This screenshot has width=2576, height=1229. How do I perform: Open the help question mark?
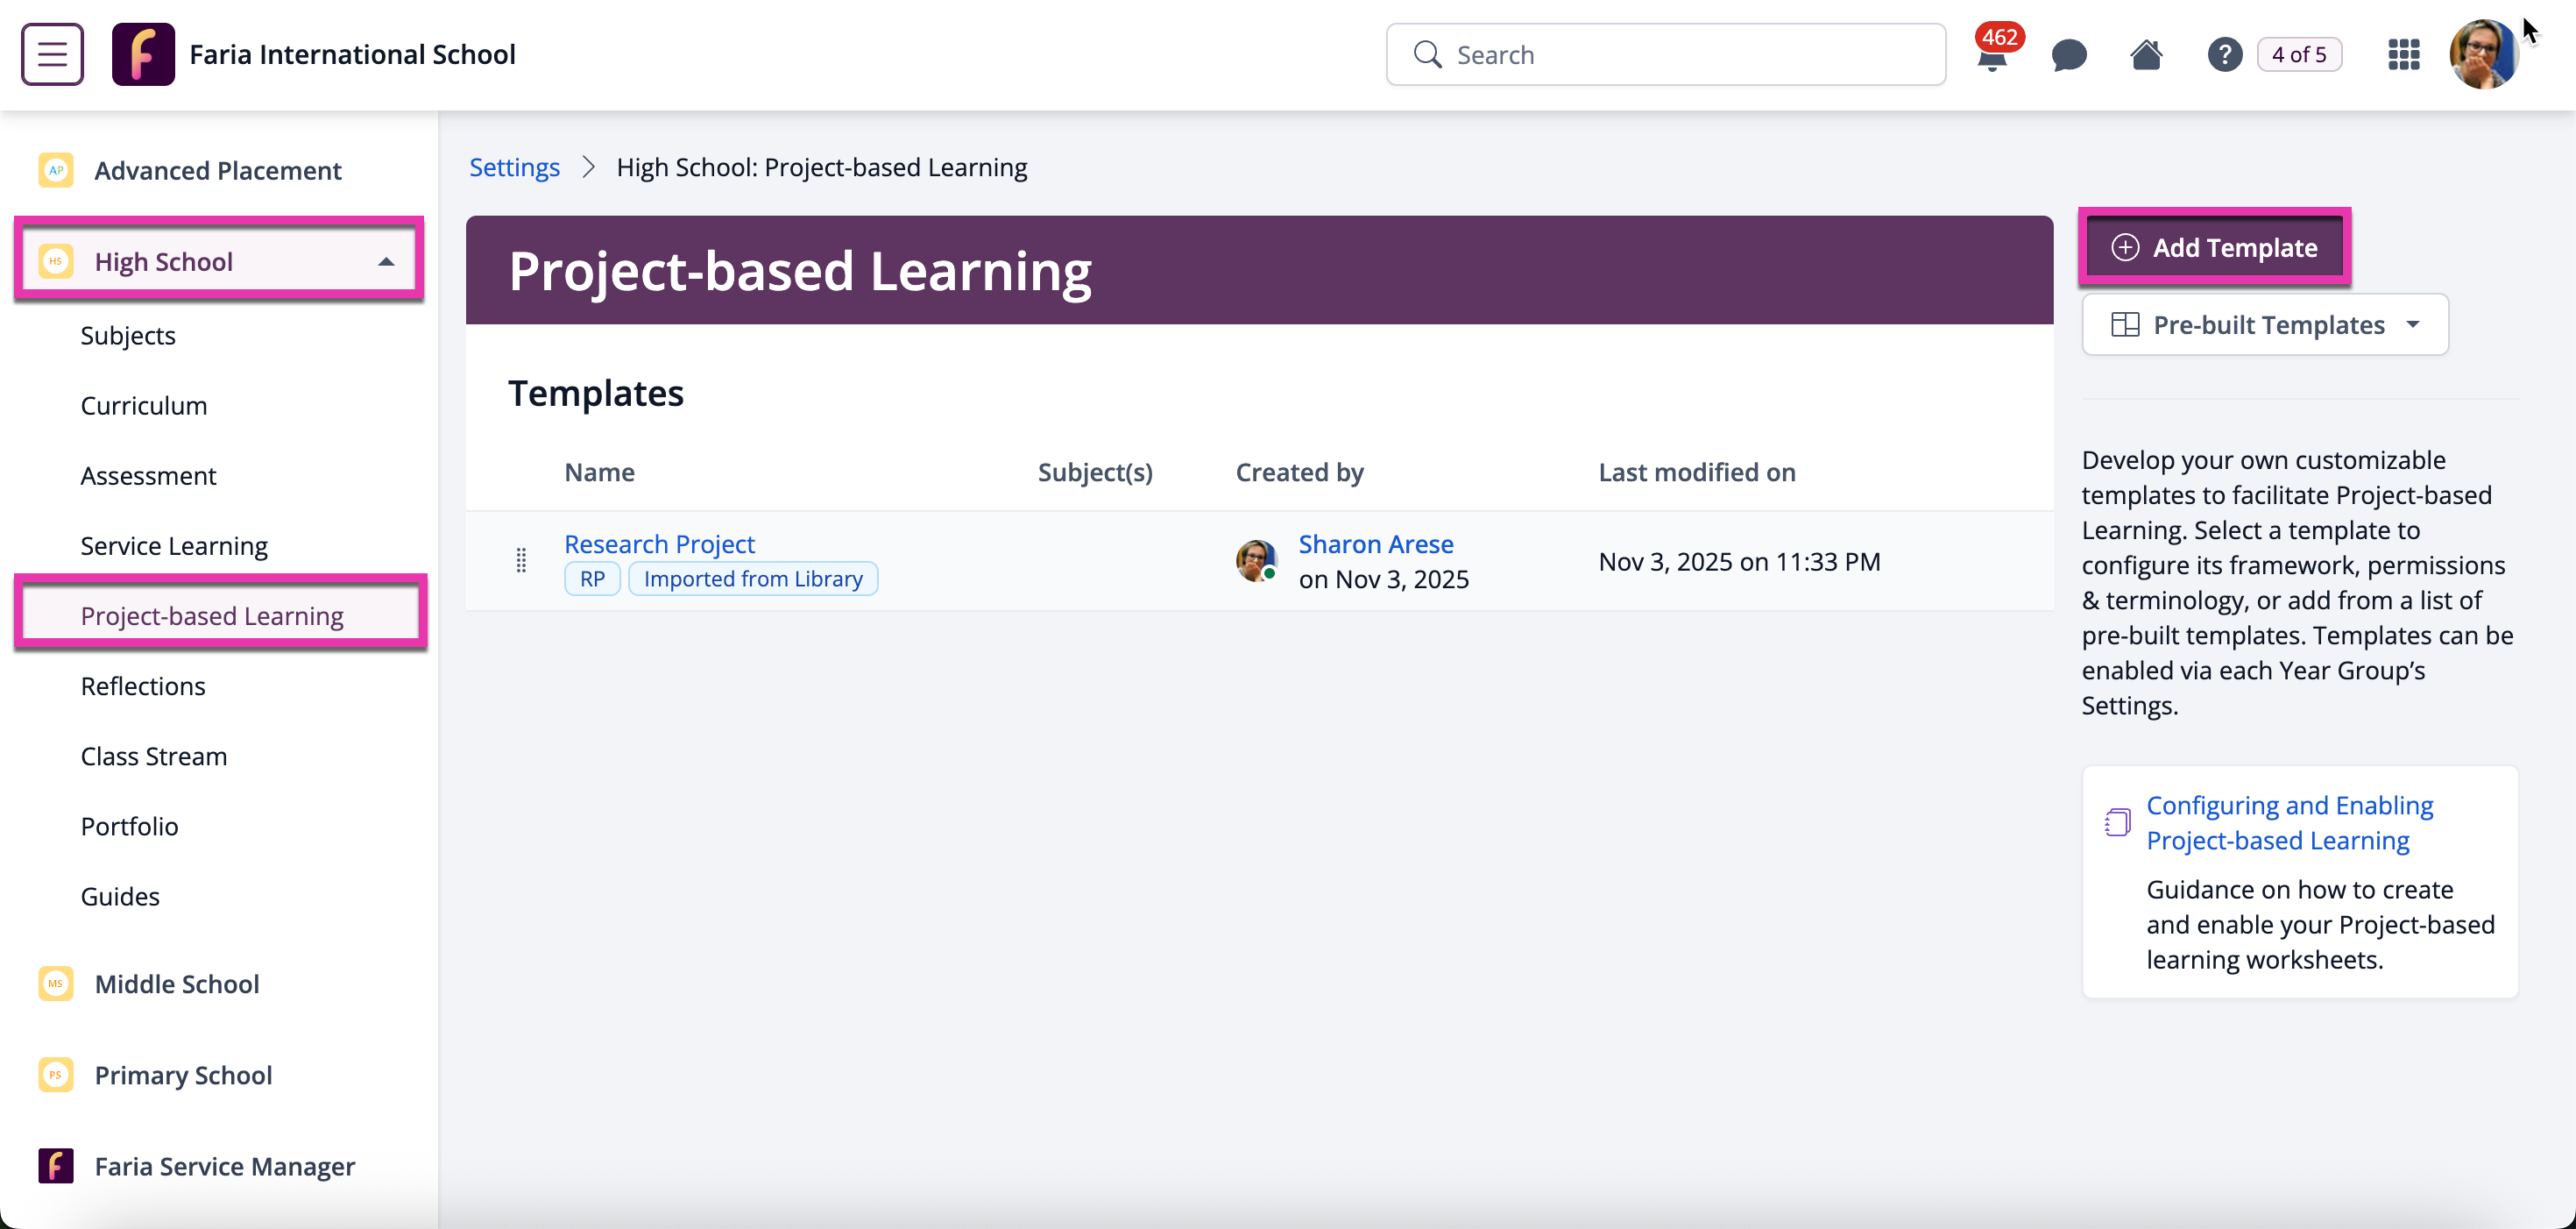(x=2225, y=54)
